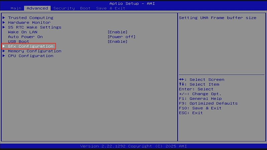This screenshot has width=267, height=150.
Task: Open the Security tab
Action: point(64,8)
